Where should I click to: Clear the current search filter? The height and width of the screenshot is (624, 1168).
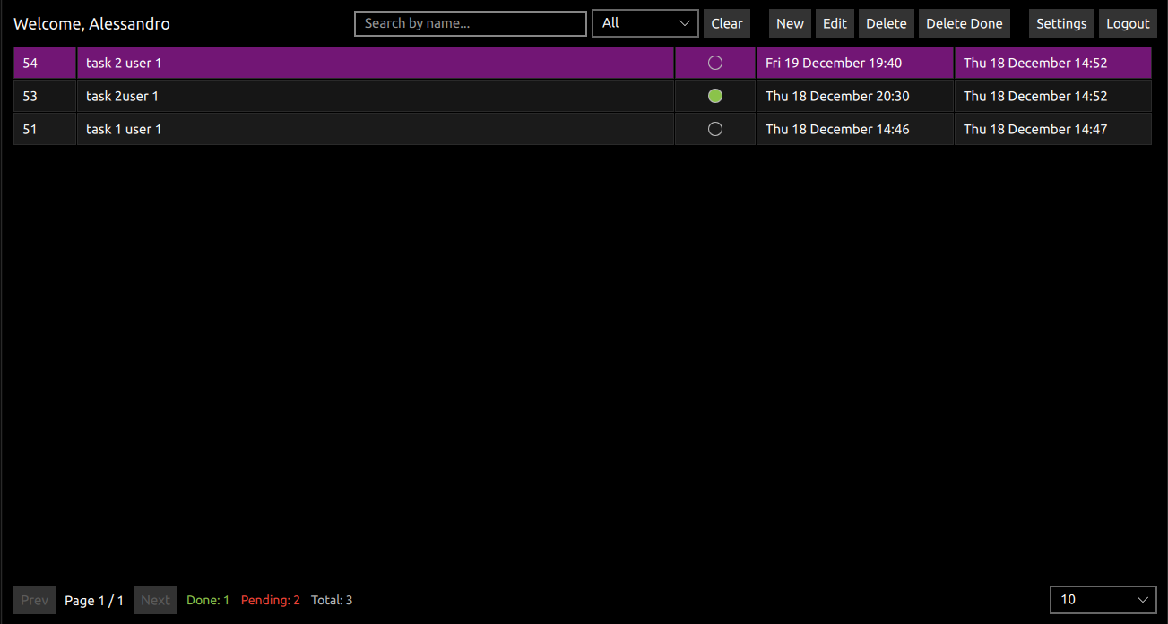(726, 23)
